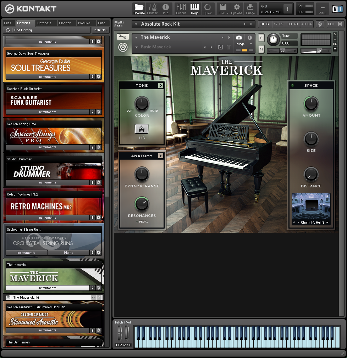Click the Add Library button
The width and height of the screenshot is (347, 358).
click(x=23, y=30)
